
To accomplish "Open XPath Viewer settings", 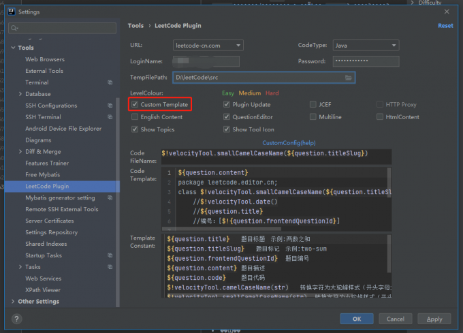I will (43, 290).
